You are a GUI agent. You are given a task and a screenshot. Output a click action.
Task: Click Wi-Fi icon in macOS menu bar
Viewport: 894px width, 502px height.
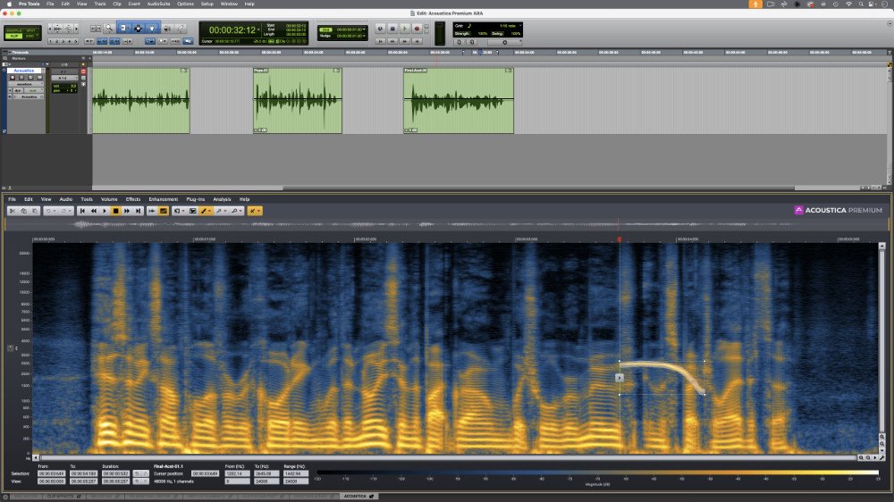click(x=849, y=4)
